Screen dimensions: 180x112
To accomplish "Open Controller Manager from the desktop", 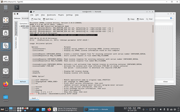I will pyautogui.click(x=6, y=60).
